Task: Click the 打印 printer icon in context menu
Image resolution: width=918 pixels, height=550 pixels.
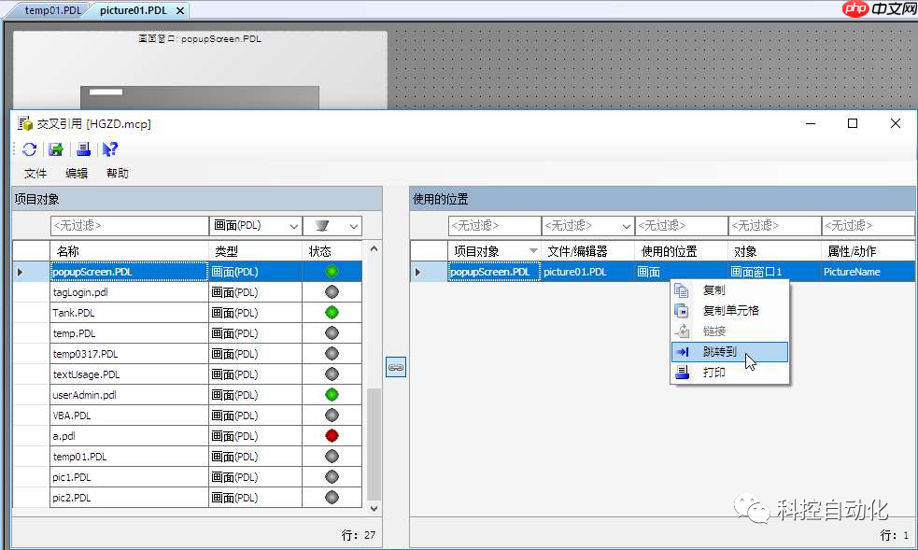Action: click(x=682, y=373)
